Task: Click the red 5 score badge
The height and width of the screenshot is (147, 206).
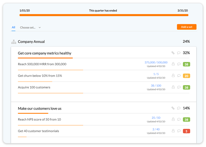Action: [x=186, y=131]
